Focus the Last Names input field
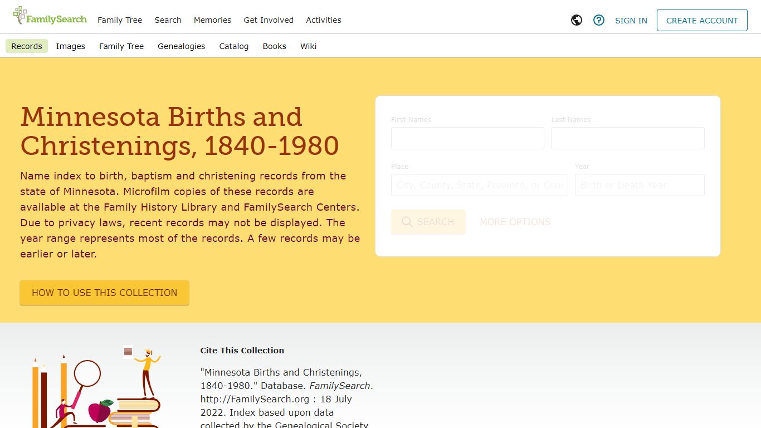761x428 pixels. (x=628, y=138)
